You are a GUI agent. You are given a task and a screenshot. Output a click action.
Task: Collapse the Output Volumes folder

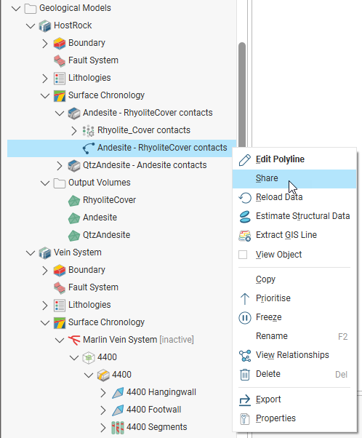[44, 183]
